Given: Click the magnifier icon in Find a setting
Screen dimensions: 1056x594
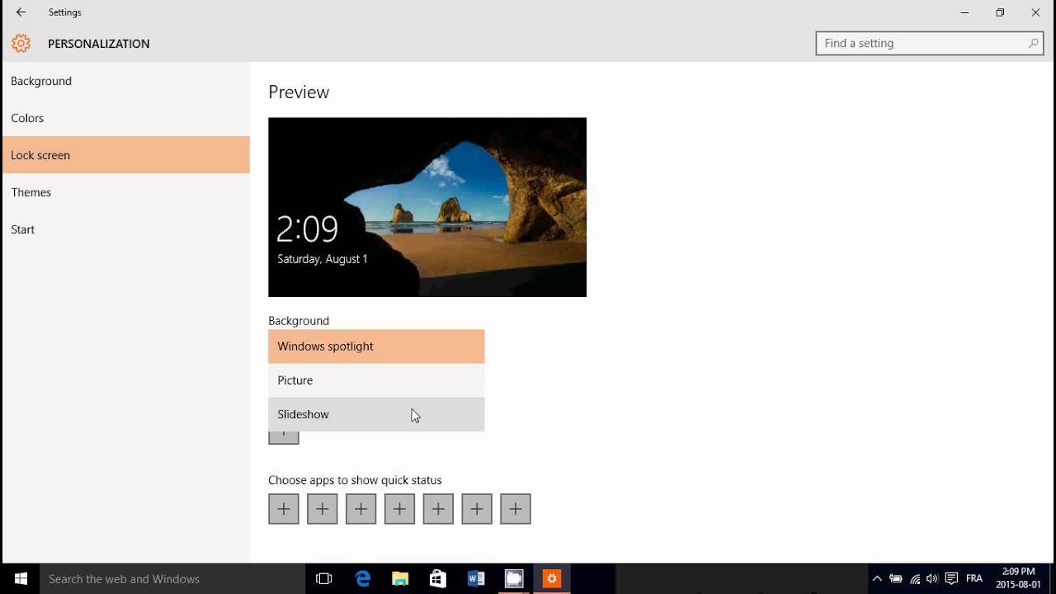Looking at the screenshot, I should 1033,43.
